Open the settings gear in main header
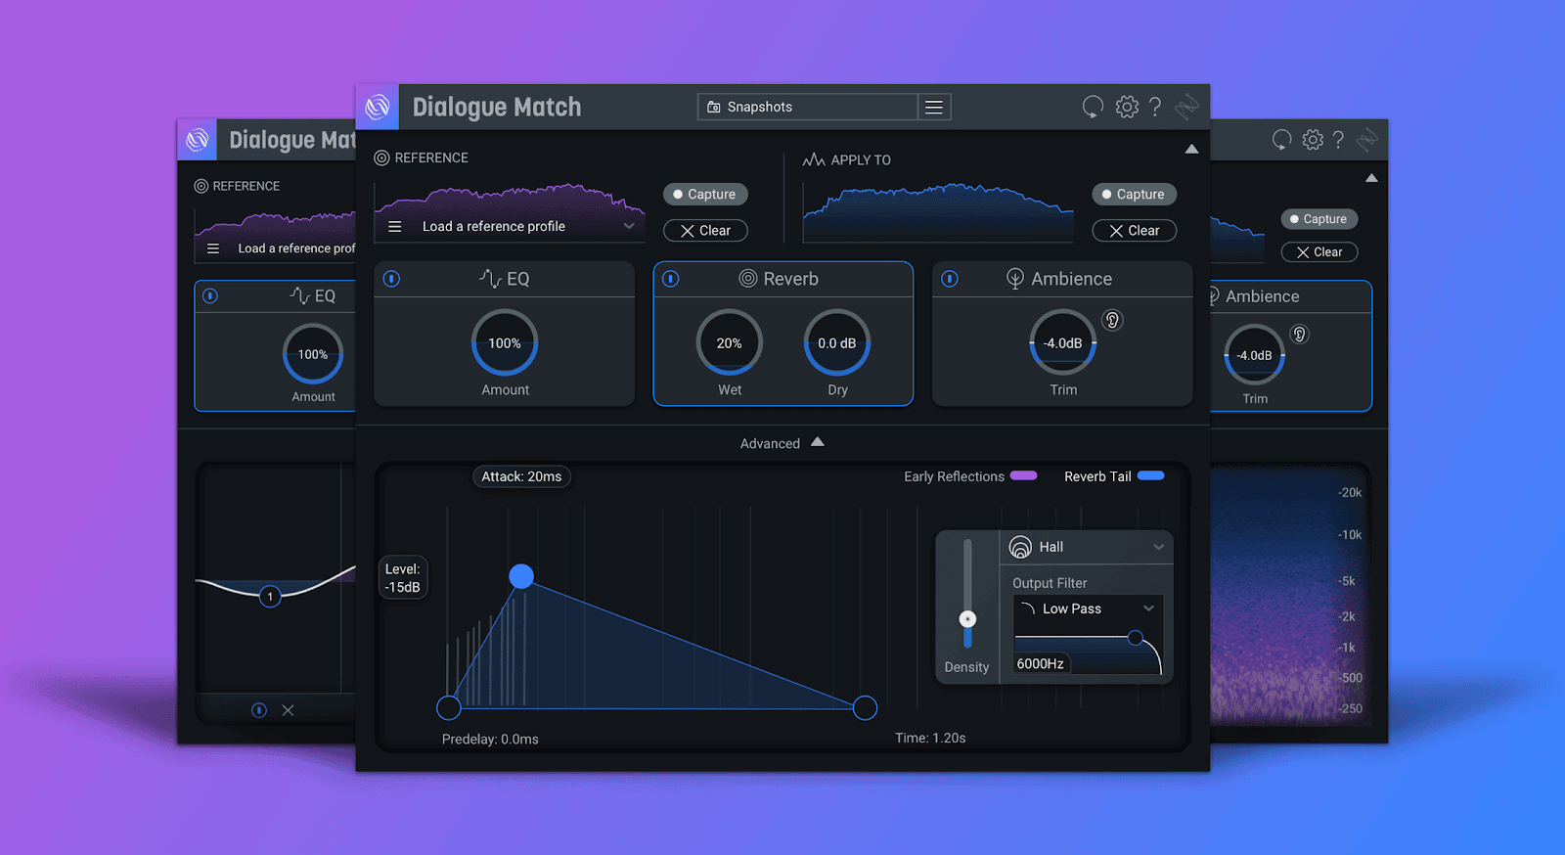Viewport: 1565px width, 855px height. point(1127,107)
